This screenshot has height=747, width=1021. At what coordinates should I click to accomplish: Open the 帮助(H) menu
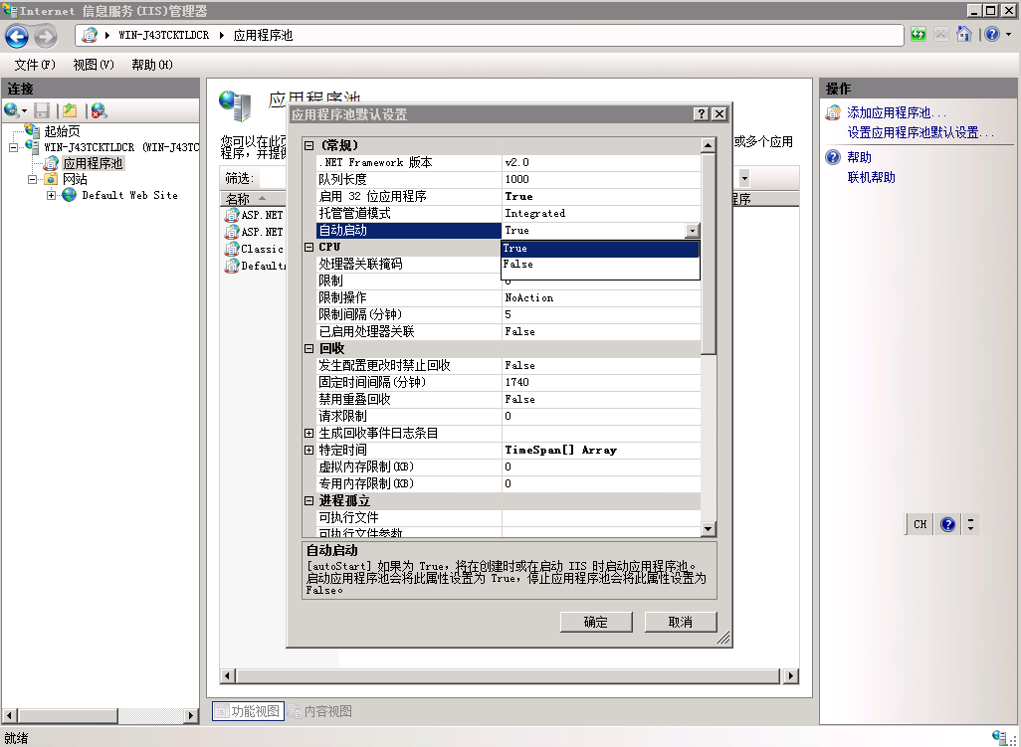click(x=151, y=65)
